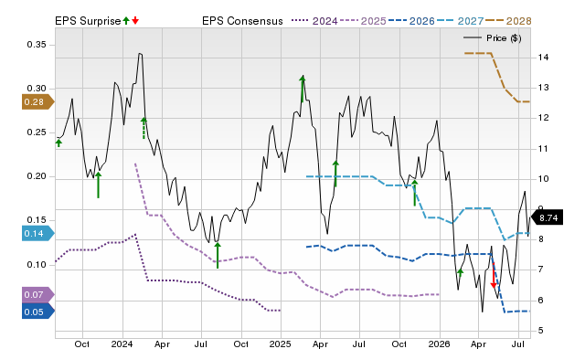Click the dark blue 0.05 value tag

coord(38,312)
